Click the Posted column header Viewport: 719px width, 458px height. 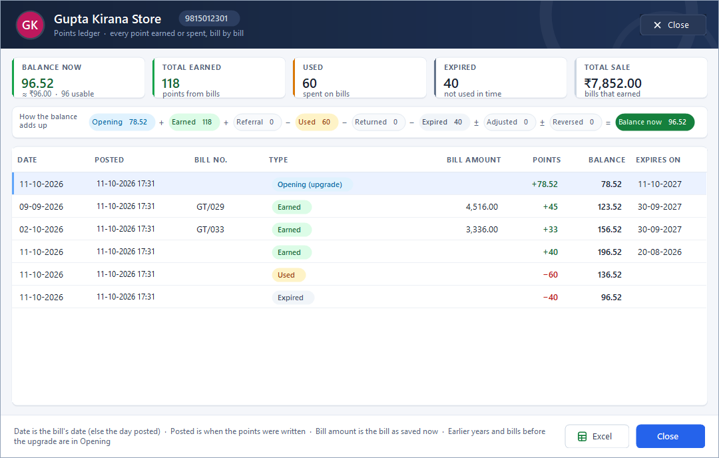click(109, 160)
